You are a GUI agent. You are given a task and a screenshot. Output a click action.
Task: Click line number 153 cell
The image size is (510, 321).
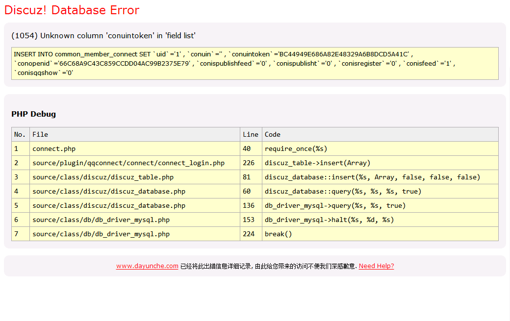[x=251, y=220]
